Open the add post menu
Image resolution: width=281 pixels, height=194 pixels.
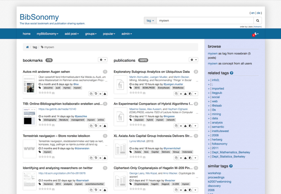point(71,34)
